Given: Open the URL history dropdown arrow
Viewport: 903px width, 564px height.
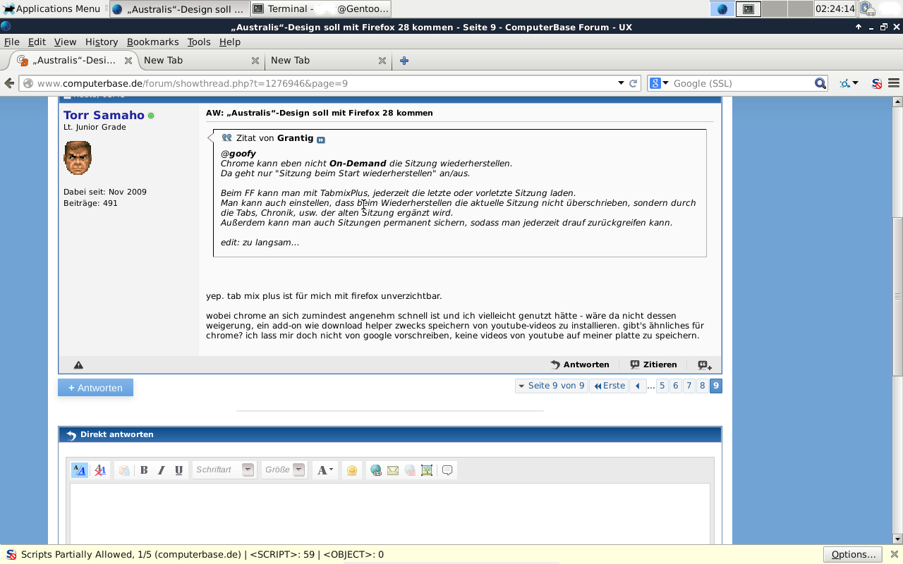Looking at the screenshot, I should pos(621,83).
